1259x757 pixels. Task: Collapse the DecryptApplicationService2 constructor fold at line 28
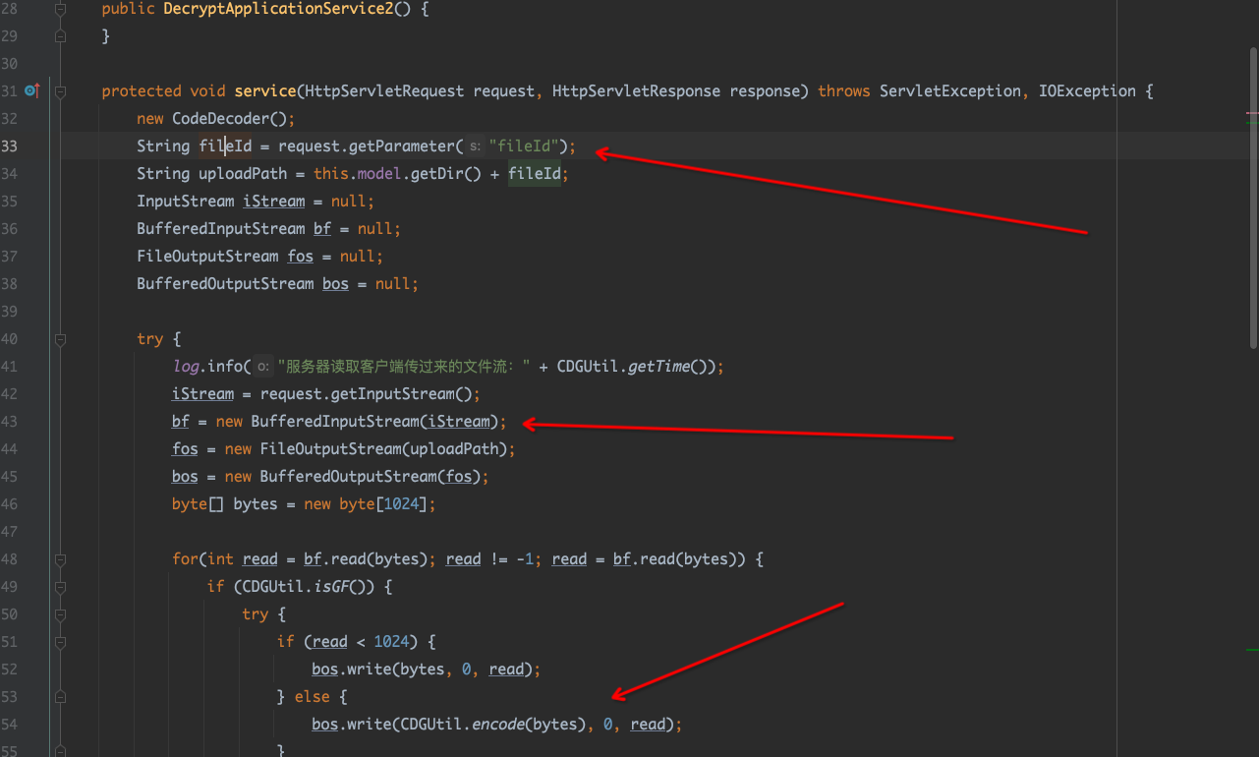61,9
